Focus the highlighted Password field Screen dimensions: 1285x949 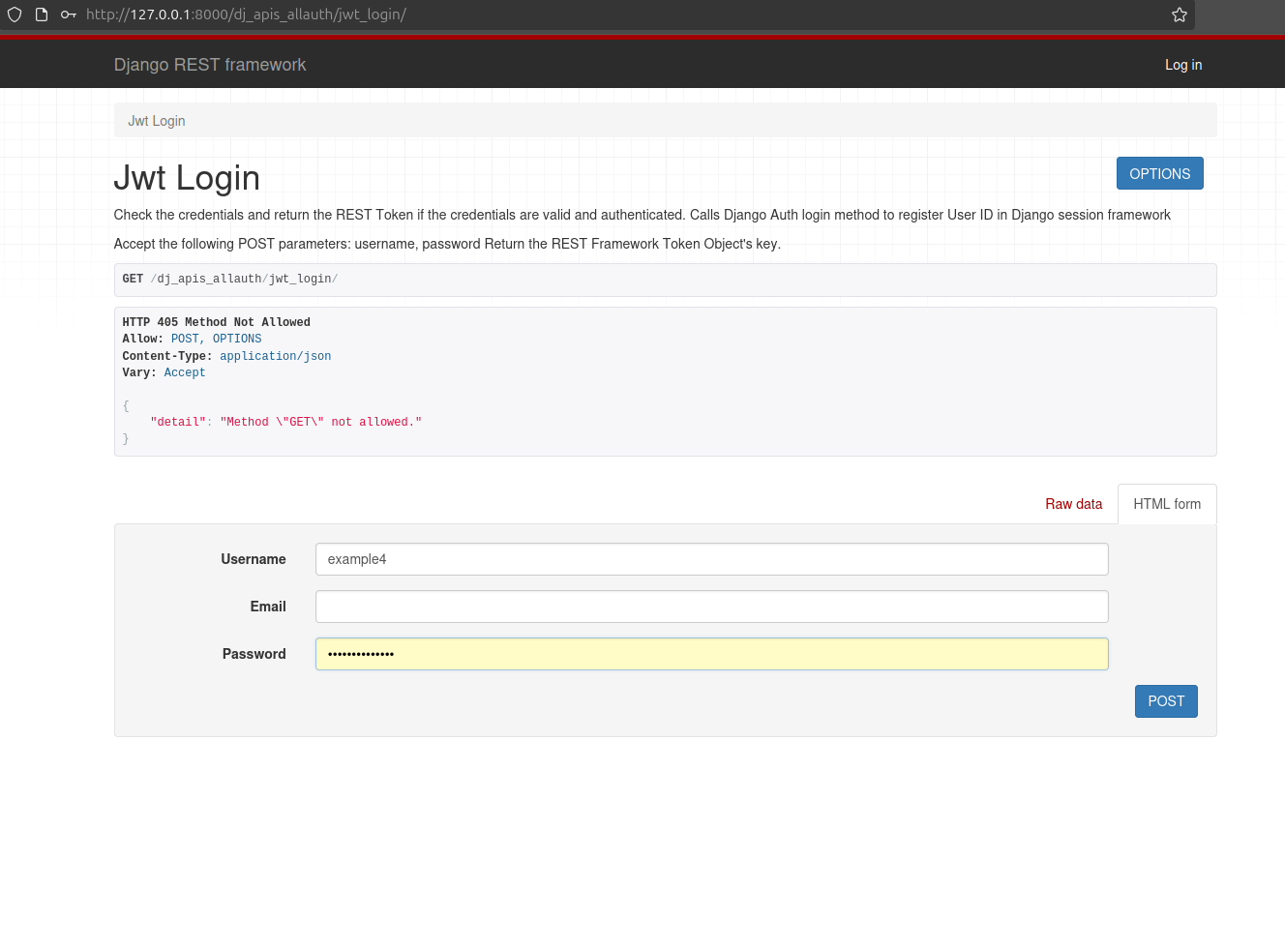[x=711, y=654]
